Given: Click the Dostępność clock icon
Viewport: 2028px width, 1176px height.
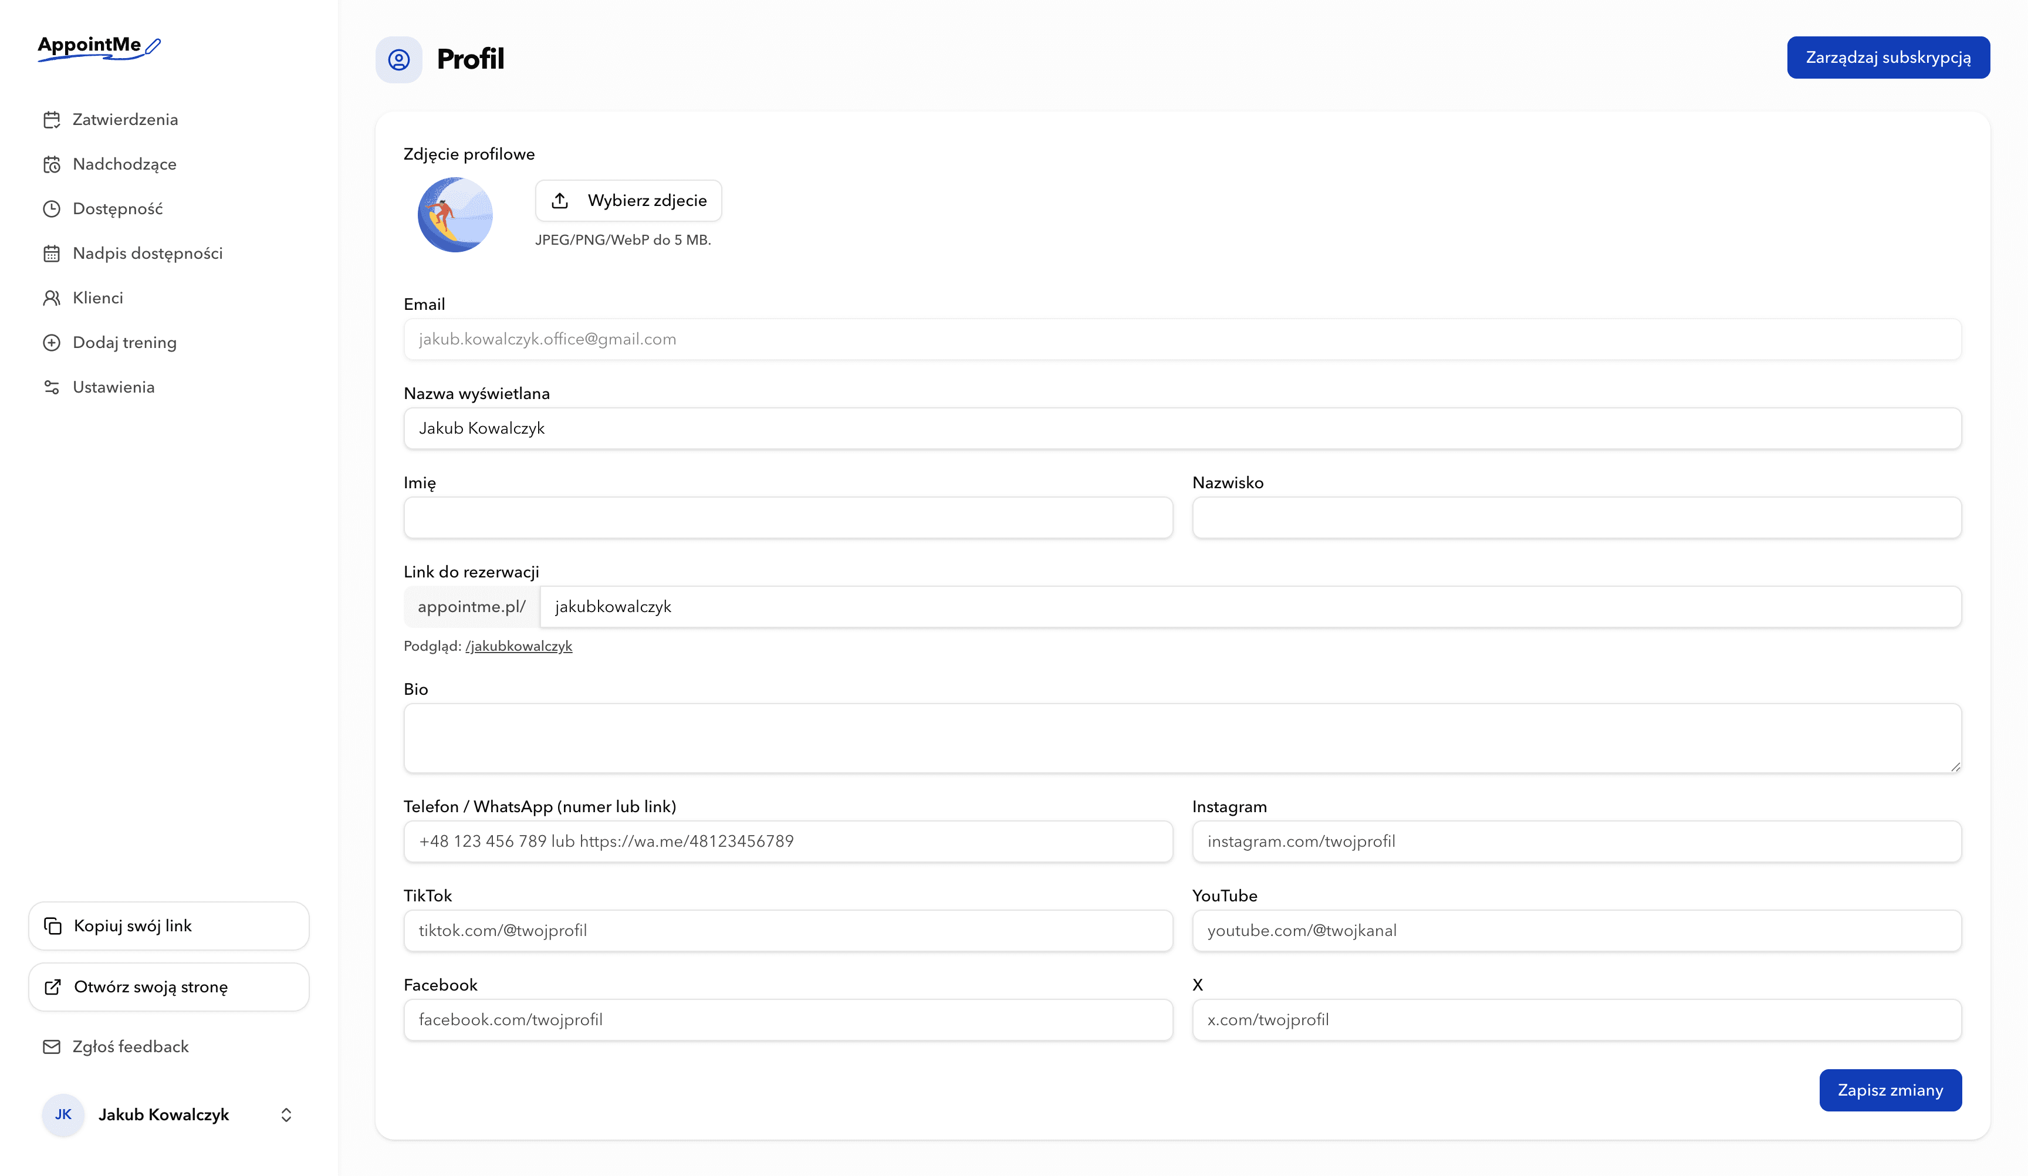Looking at the screenshot, I should [x=52, y=208].
